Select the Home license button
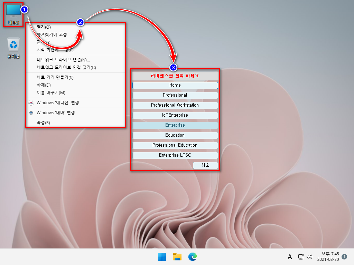Viewport: 354px width, 265px height. tap(175, 85)
